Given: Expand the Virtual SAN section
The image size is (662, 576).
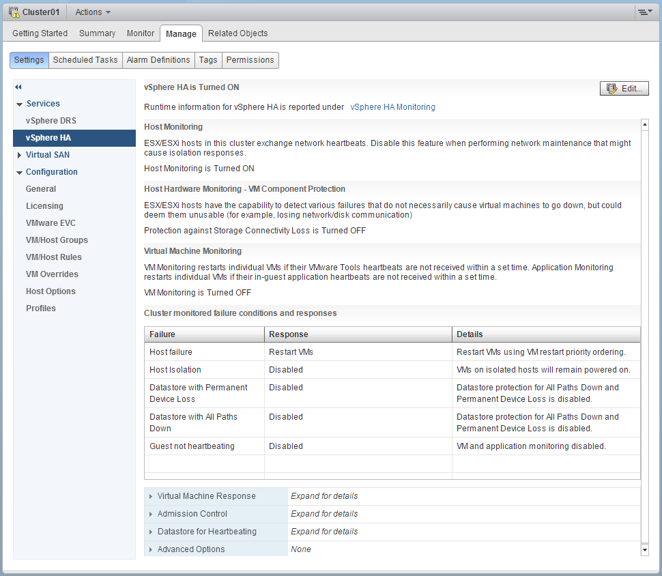Looking at the screenshot, I should point(20,155).
